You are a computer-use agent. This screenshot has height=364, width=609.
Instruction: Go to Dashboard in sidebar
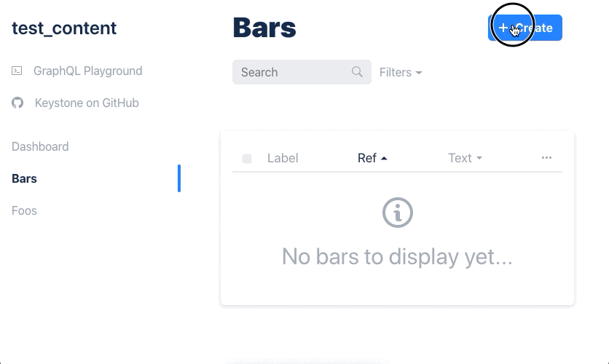pos(40,146)
